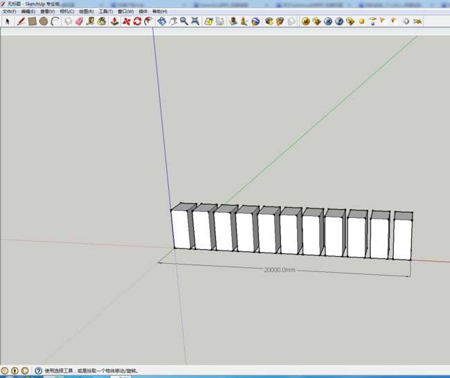The width and height of the screenshot is (450, 378).
Task: Click the Share Component icon
Action: click(291, 21)
